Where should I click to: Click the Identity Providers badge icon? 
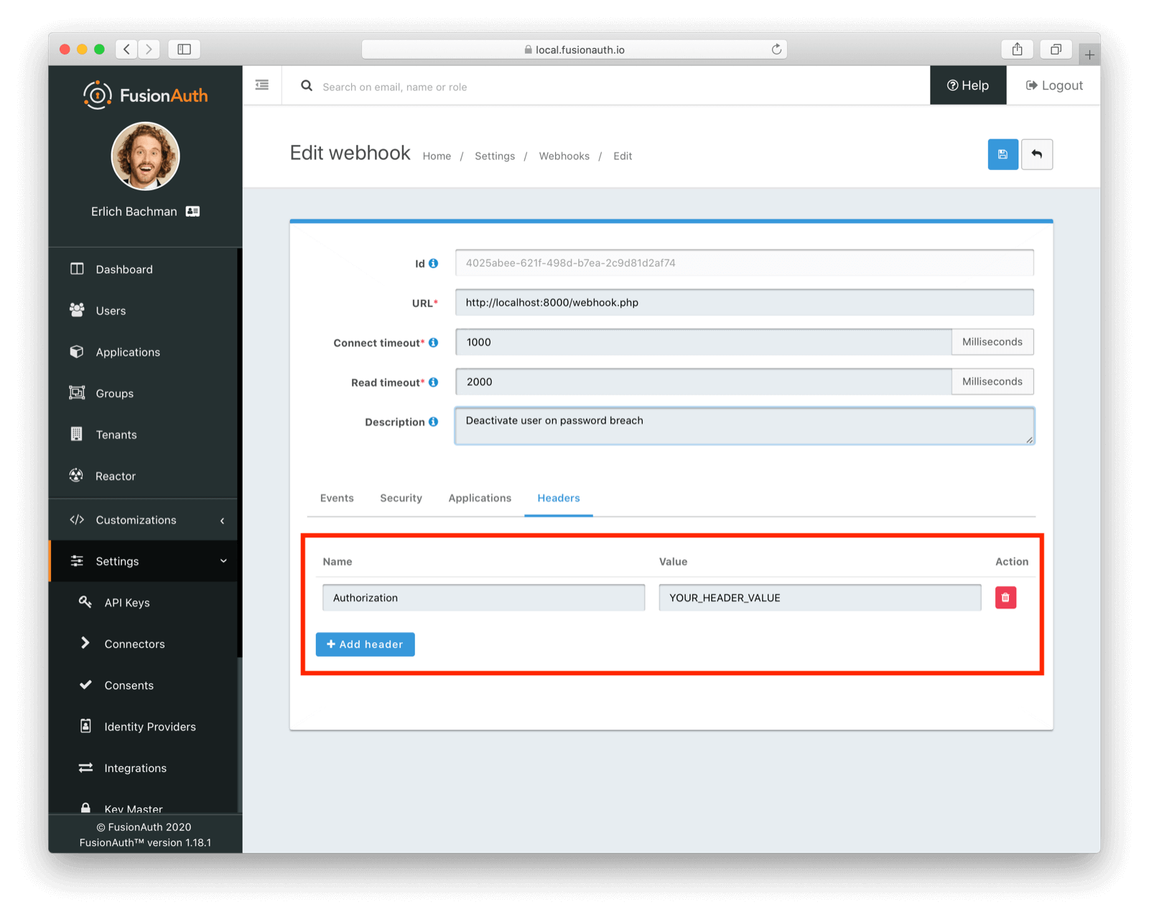coord(85,725)
